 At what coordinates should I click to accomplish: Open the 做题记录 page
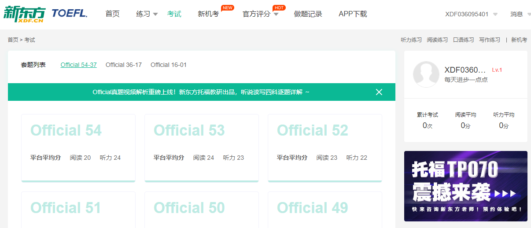pyautogui.click(x=308, y=14)
